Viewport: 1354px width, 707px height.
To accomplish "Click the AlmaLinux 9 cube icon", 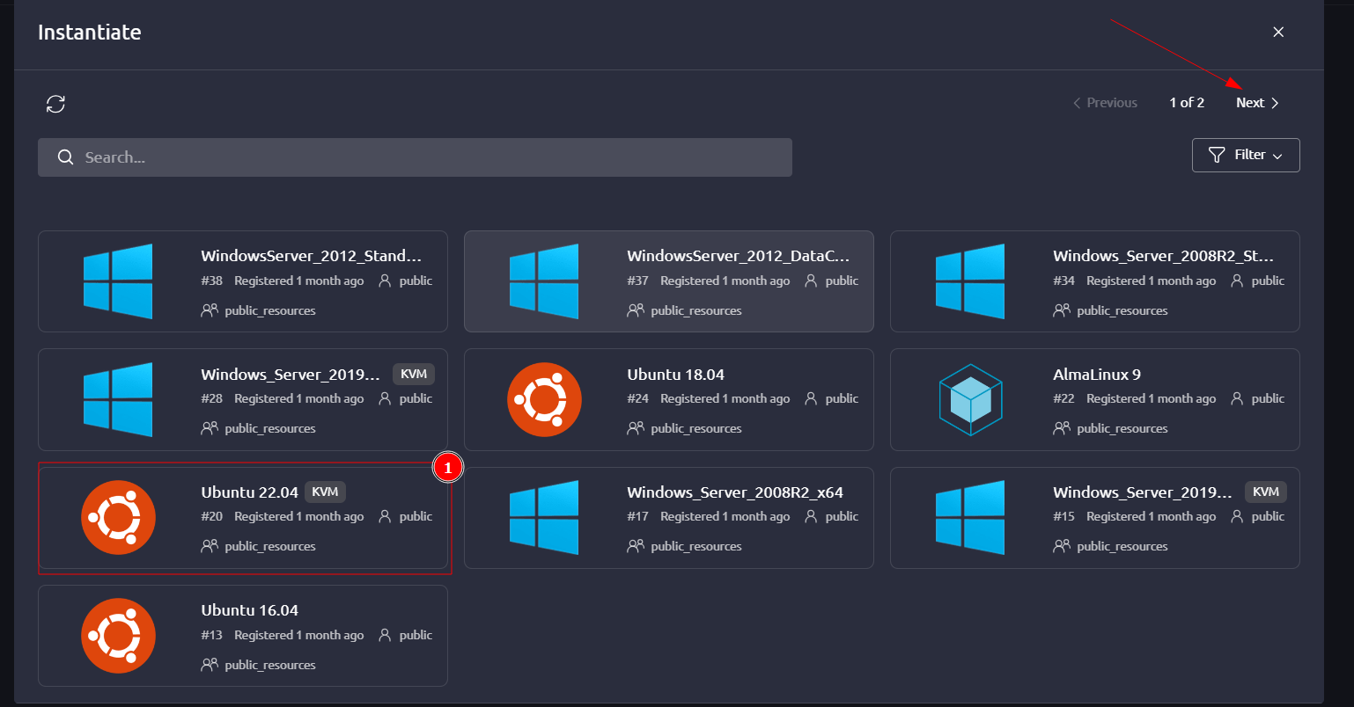I will [x=970, y=399].
